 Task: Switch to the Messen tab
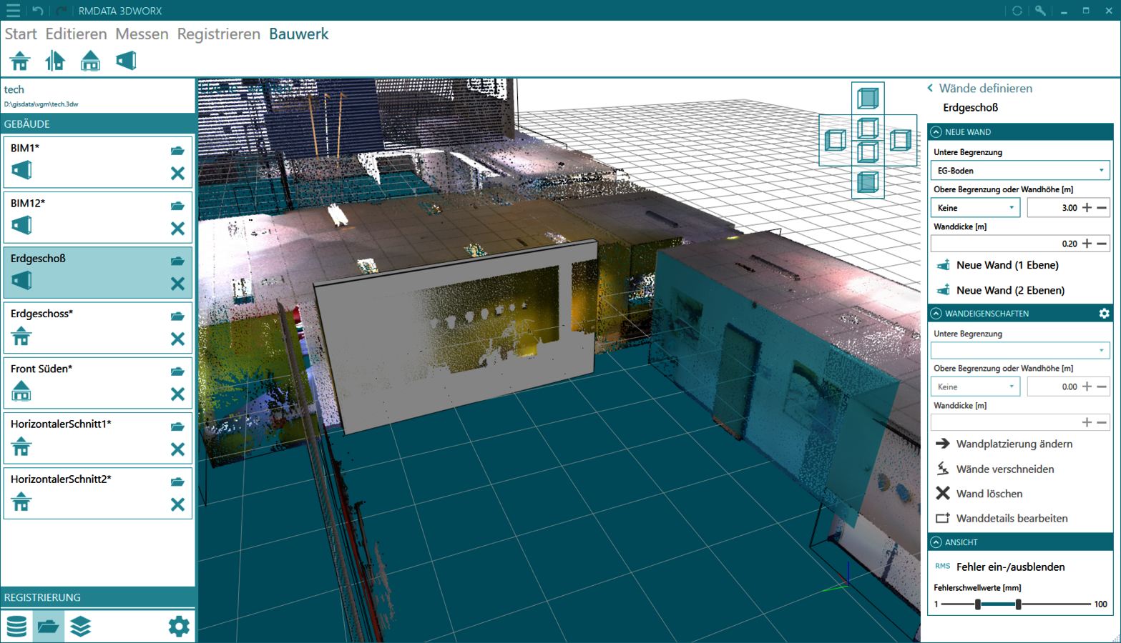point(142,34)
